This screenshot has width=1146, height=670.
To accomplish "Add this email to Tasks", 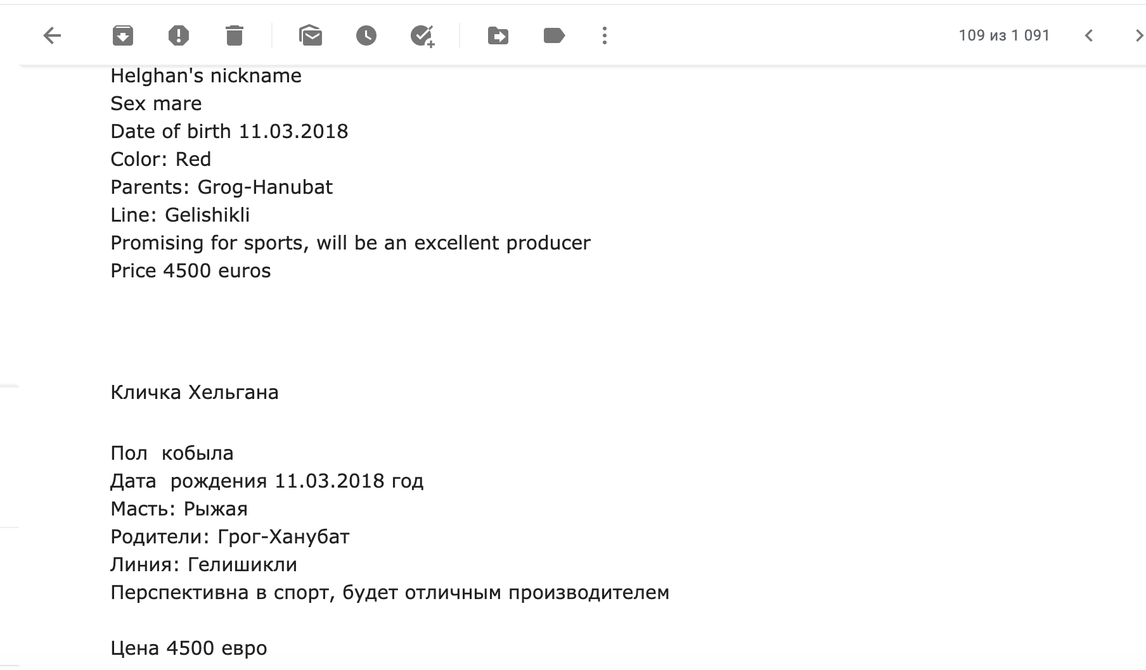I will tap(422, 35).
